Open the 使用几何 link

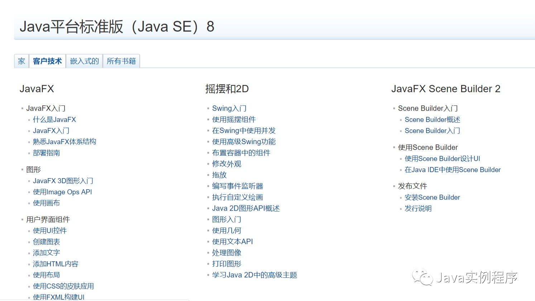tap(227, 231)
